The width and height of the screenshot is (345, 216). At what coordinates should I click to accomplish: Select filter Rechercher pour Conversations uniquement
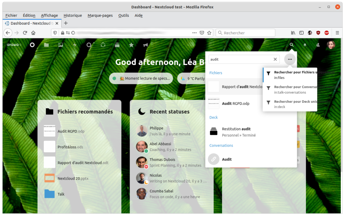click(290, 90)
